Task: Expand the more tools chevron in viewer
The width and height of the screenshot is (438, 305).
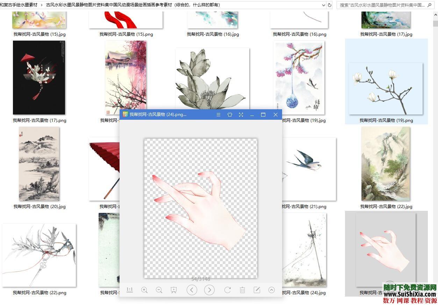Action: [272, 290]
